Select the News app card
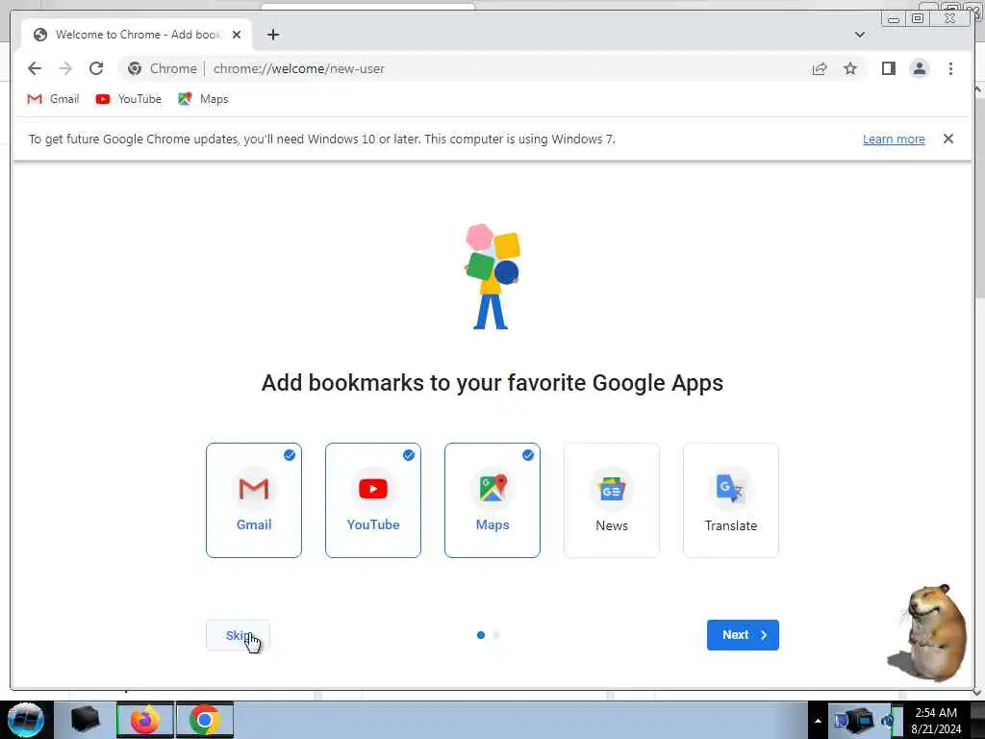The height and width of the screenshot is (739, 985). (612, 500)
